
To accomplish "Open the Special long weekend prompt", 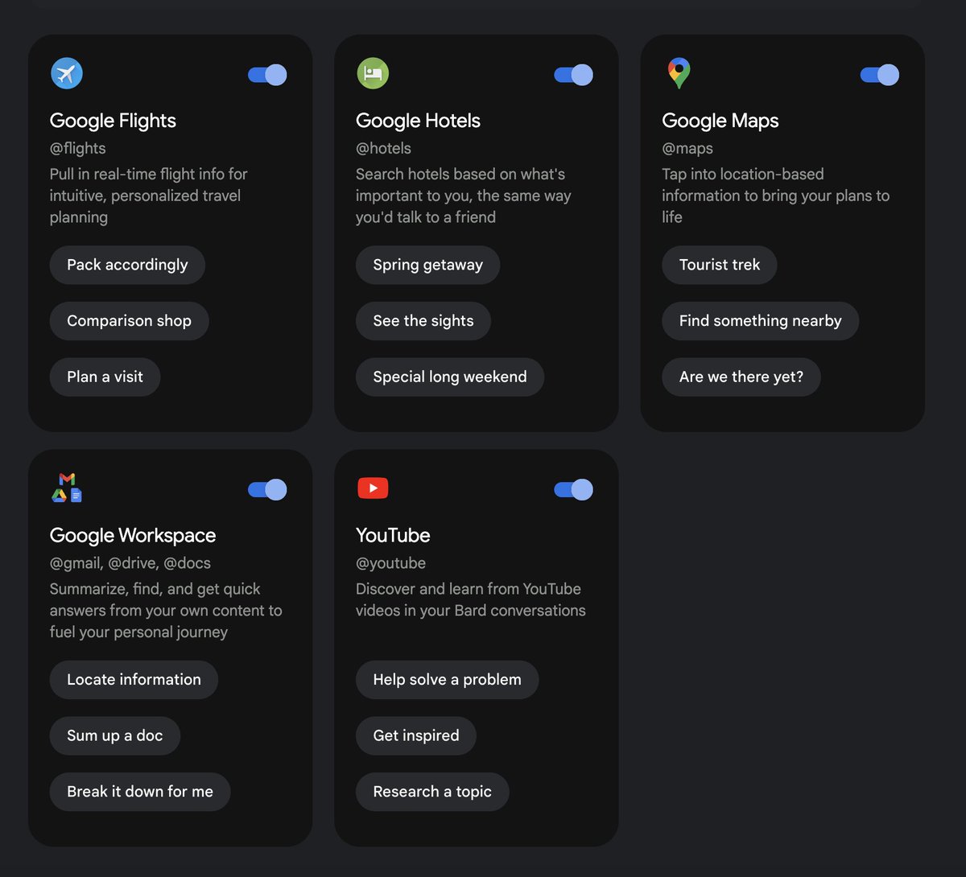I will point(450,377).
